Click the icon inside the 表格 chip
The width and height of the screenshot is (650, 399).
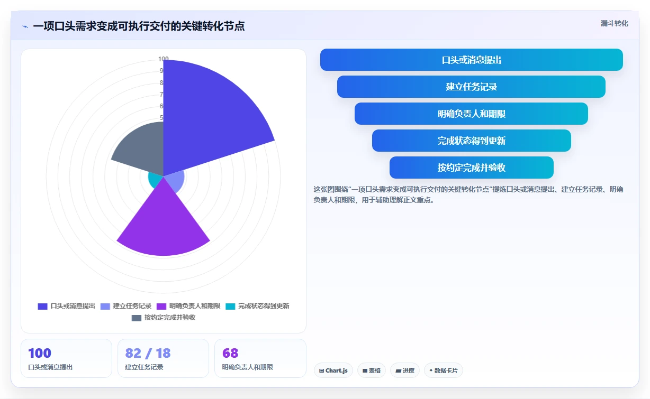pyautogui.click(x=365, y=371)
